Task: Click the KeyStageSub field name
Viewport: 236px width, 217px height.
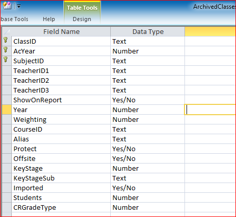Action: (34, 178)
